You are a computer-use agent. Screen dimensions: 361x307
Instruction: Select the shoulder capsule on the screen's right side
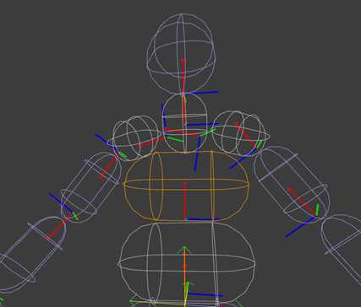tap(241, 133)
